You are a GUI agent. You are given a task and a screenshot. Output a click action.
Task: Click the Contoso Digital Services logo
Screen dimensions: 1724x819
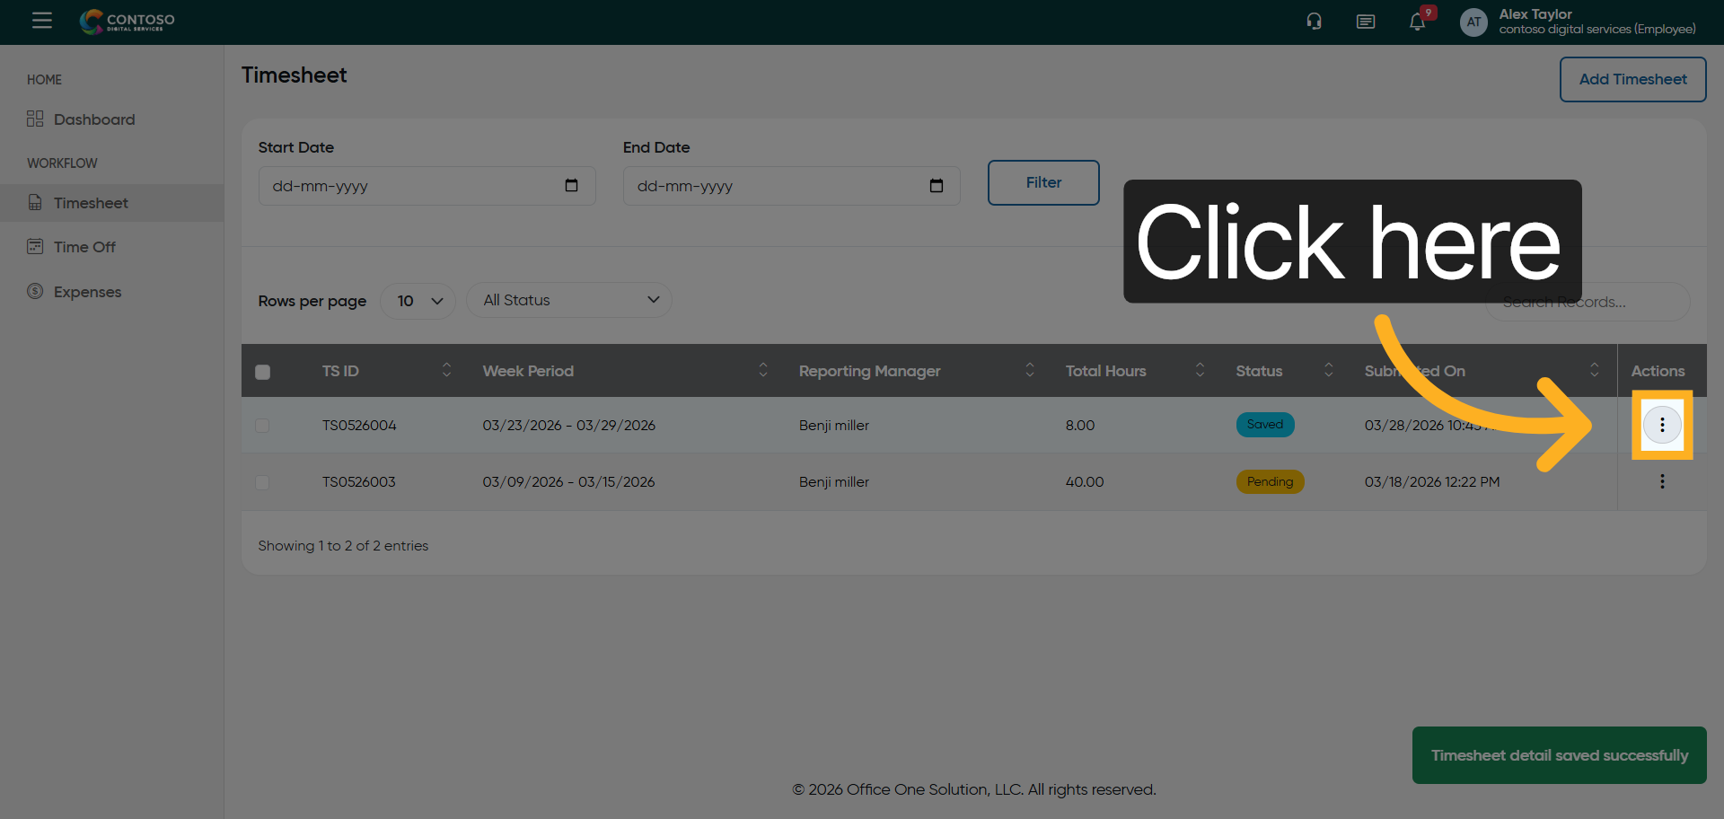tap(126, 22)
